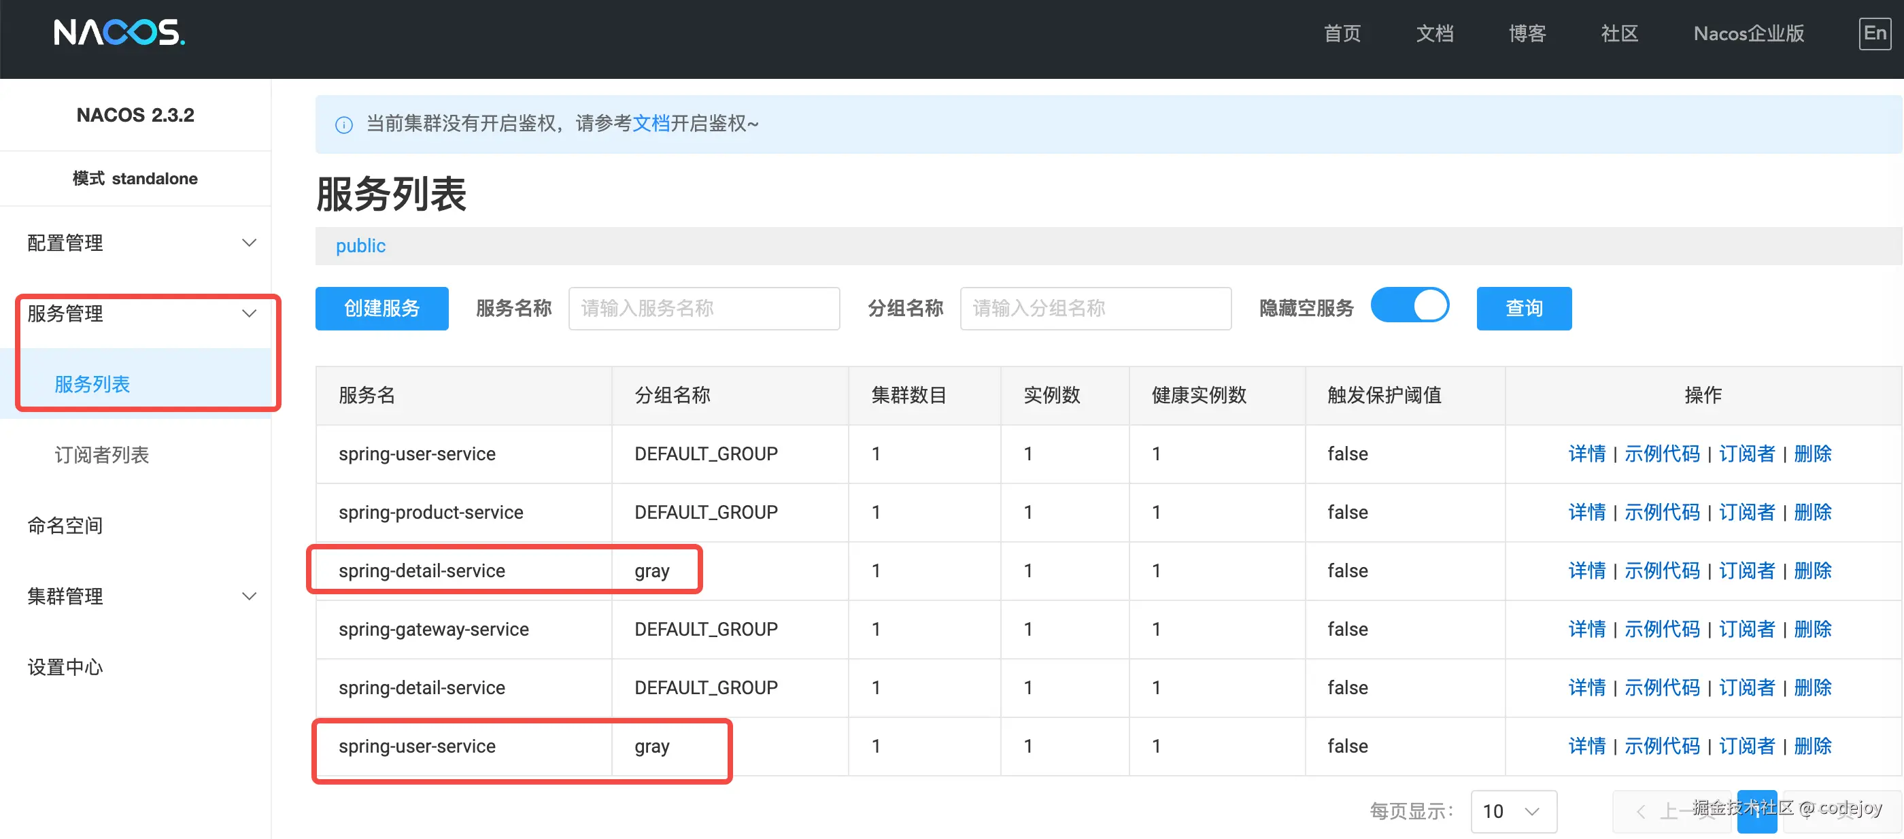Select the public namespace tab
The image size is (1904, 839).
[360, 246]
